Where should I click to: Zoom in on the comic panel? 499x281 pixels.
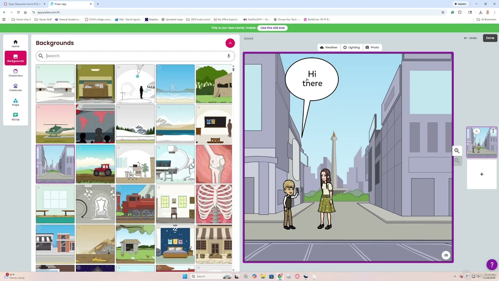pos(457,151)
